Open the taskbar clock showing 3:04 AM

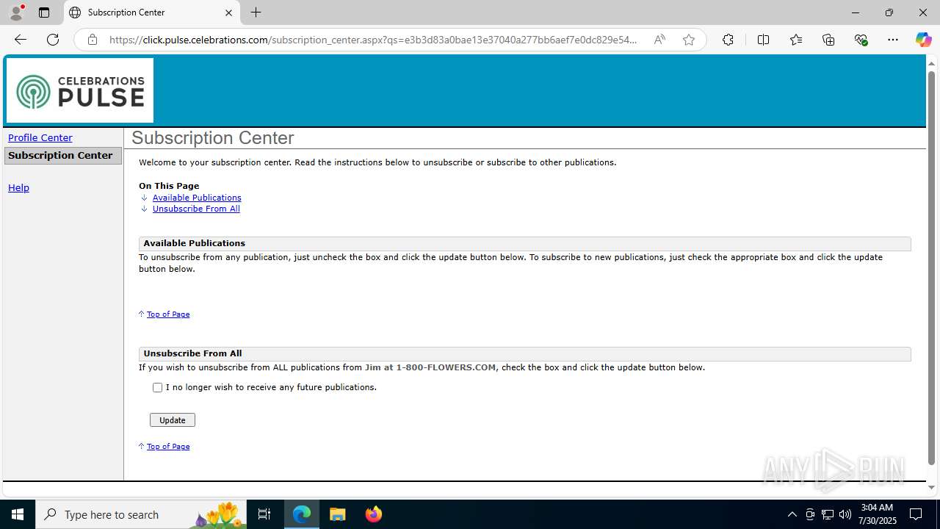[x=877, y=514]
